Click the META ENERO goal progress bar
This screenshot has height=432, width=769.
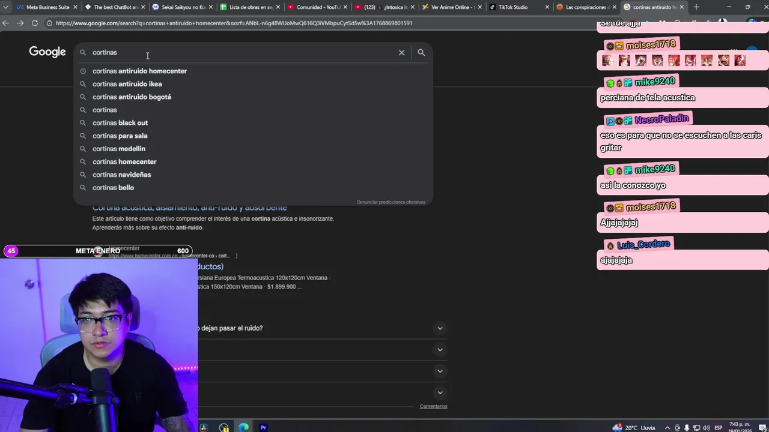click(x=98, y=251)
